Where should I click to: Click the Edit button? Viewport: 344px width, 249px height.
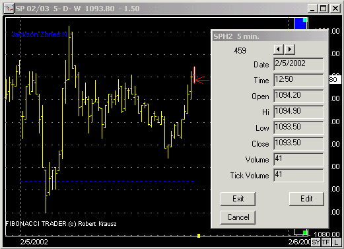tap(306, 199)
